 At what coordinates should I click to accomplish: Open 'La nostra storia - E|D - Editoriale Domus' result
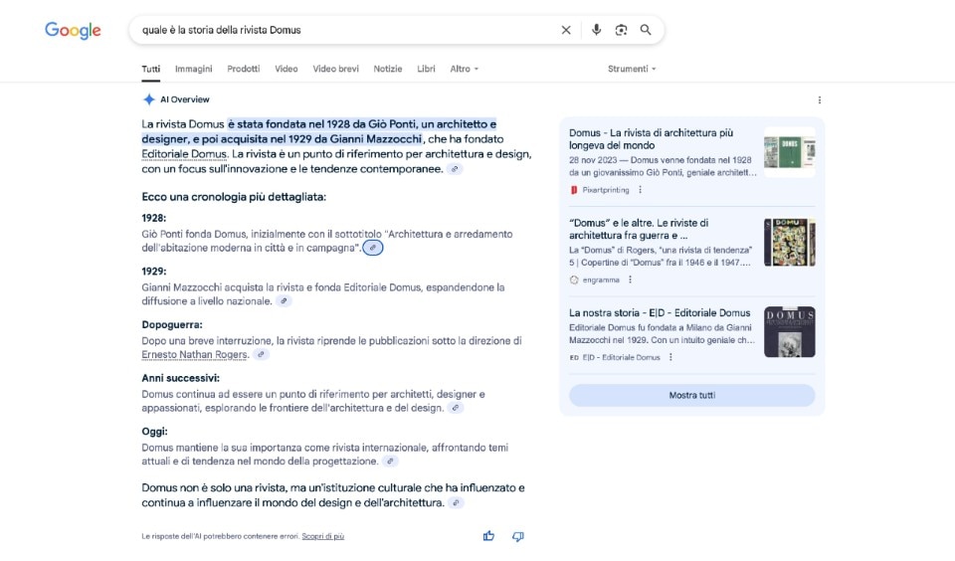tap(660, 313)
